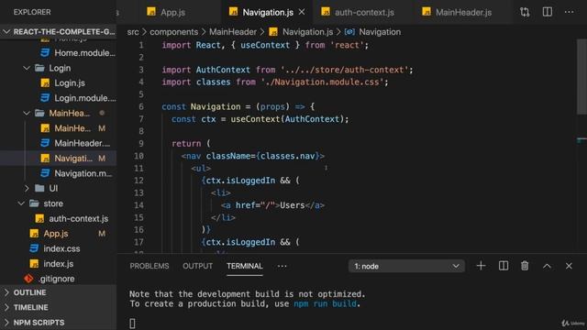Open the PROBLEMS panel tab
The height and width of the screenshot is (330, 587).
pyautogui.click(x=150, y=266)
